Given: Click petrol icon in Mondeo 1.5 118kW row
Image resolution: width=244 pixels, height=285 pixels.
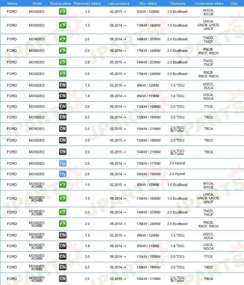Looking at the screenshot, I should tap(63, 25).
